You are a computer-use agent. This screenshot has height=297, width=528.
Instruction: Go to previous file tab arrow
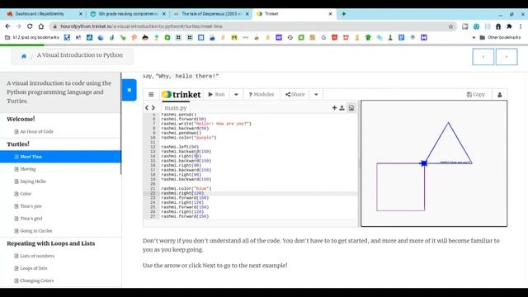point(147,108)
